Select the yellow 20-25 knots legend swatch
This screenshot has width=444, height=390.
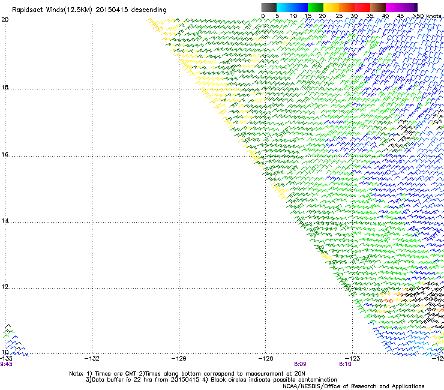pos(331,7)
